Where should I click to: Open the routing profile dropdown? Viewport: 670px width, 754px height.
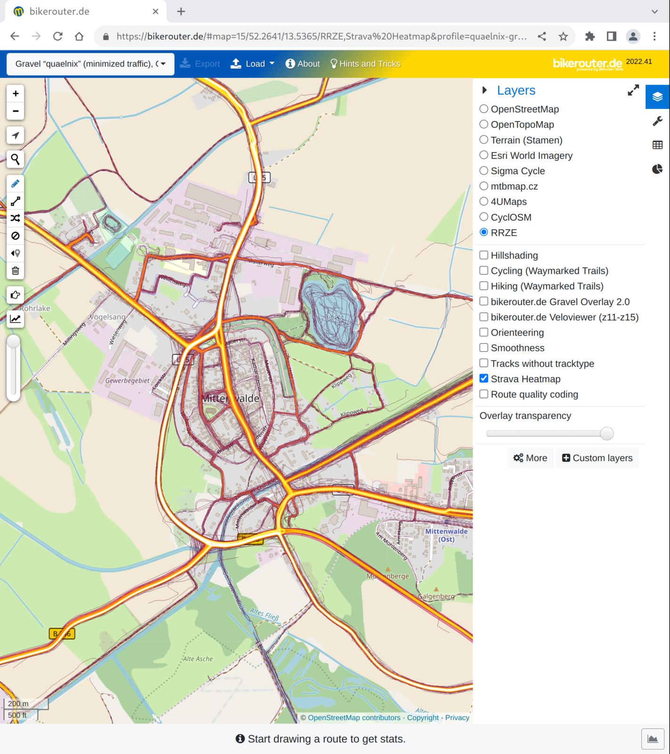point(90,64)
